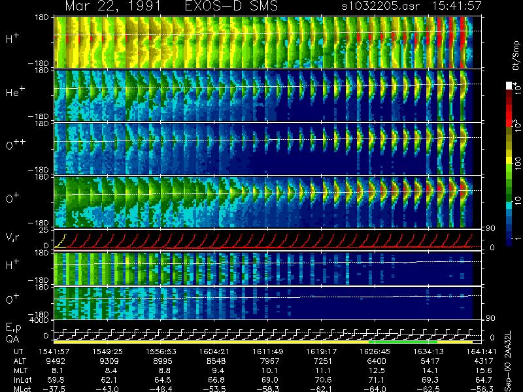Click UT value "1541:57"
523x392 pixels.
point(54,351)
